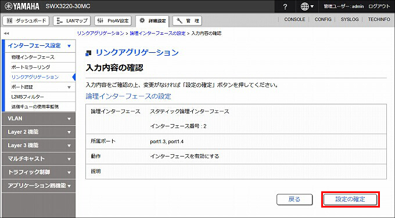Expand the トラフィック制御 section

point(38,172)
